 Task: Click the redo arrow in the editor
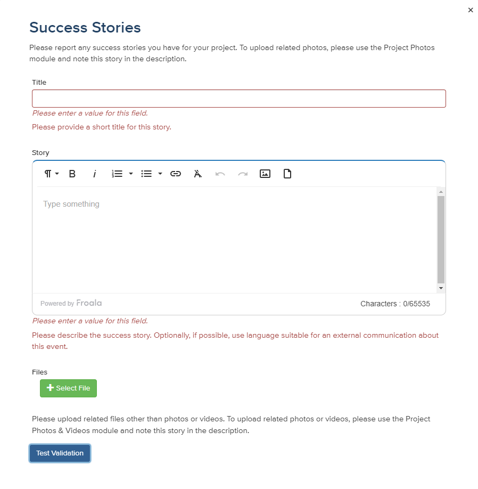pyautogui.click(x=243, y=174)
